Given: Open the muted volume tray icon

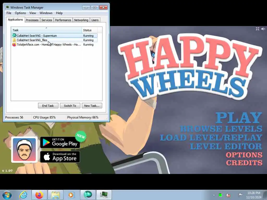Looking at the screenshot, I should [x=228, y=195].
